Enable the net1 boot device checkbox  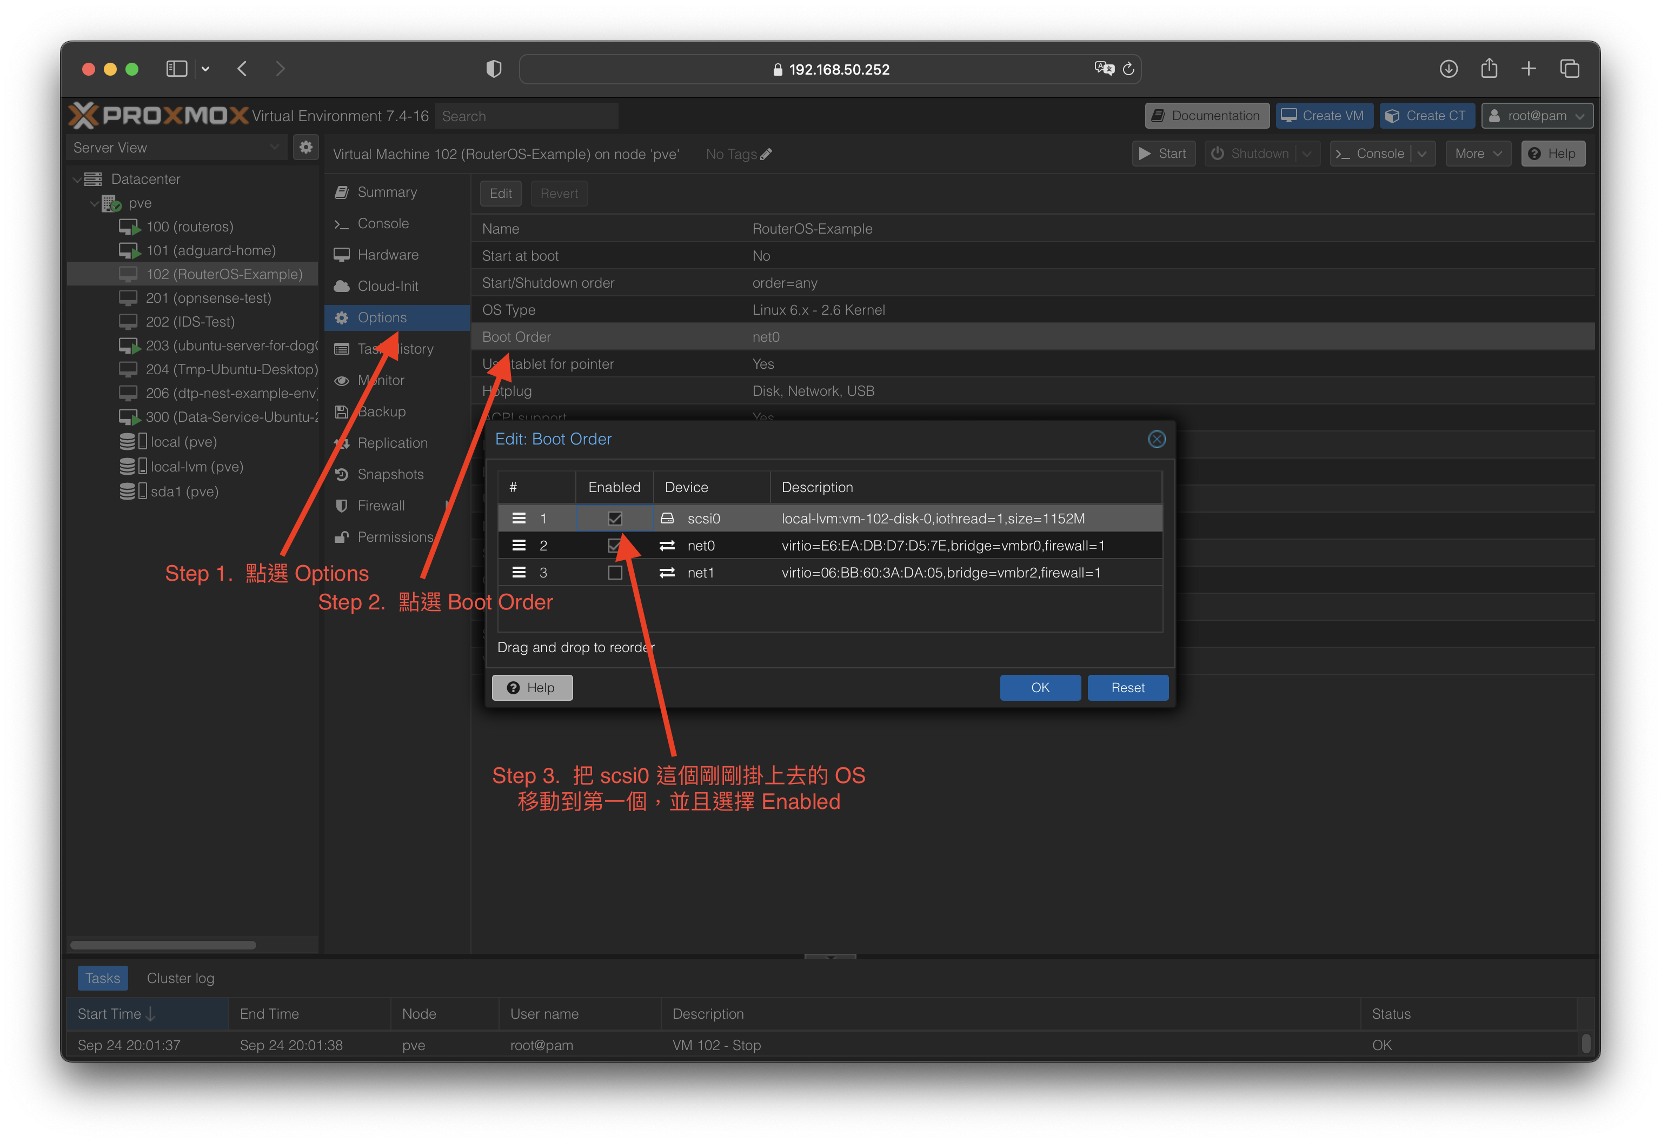(x=614, y=573)
